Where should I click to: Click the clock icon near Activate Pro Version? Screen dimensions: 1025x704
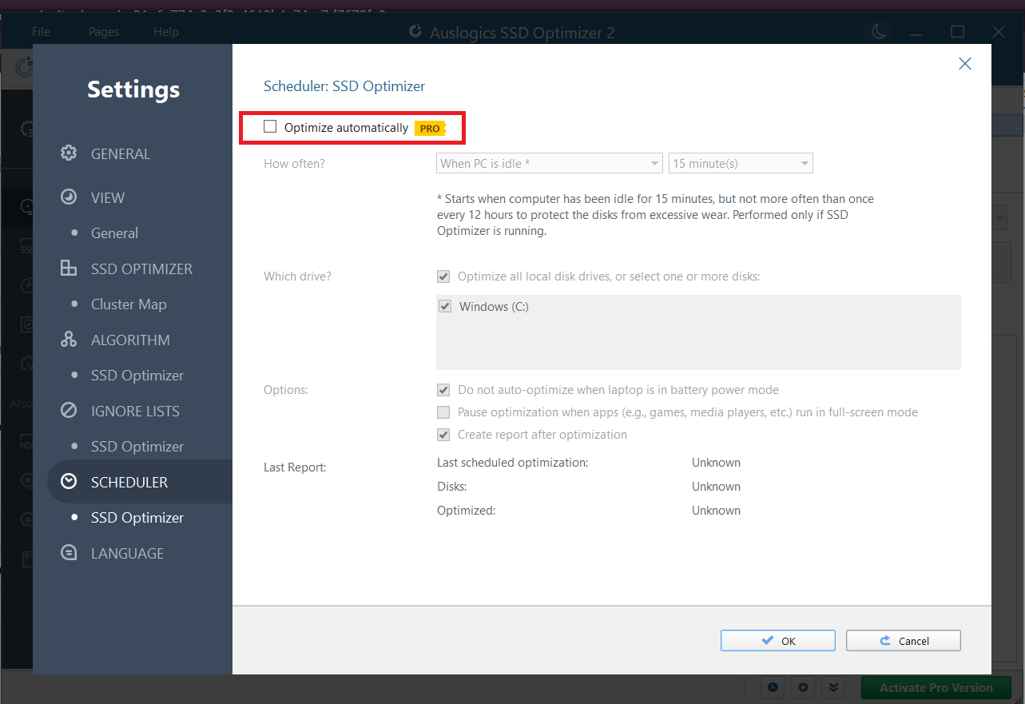coord(772,687)
